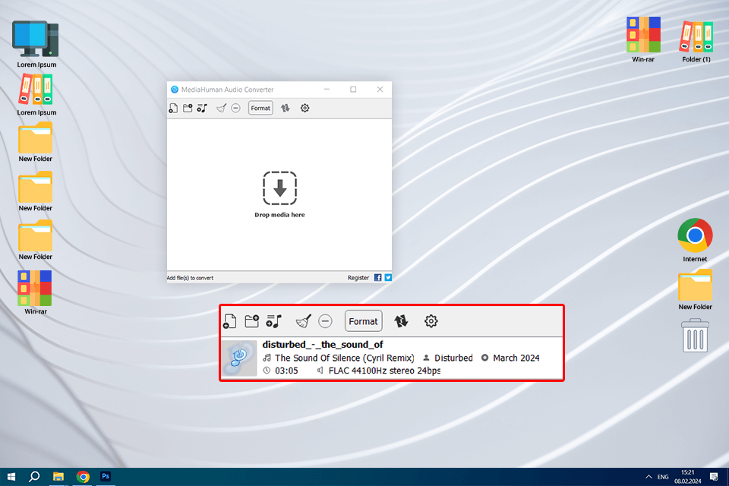Open Photoshop from the taskbar
Screen dimensions: 729x486
[x=106, y=477]
